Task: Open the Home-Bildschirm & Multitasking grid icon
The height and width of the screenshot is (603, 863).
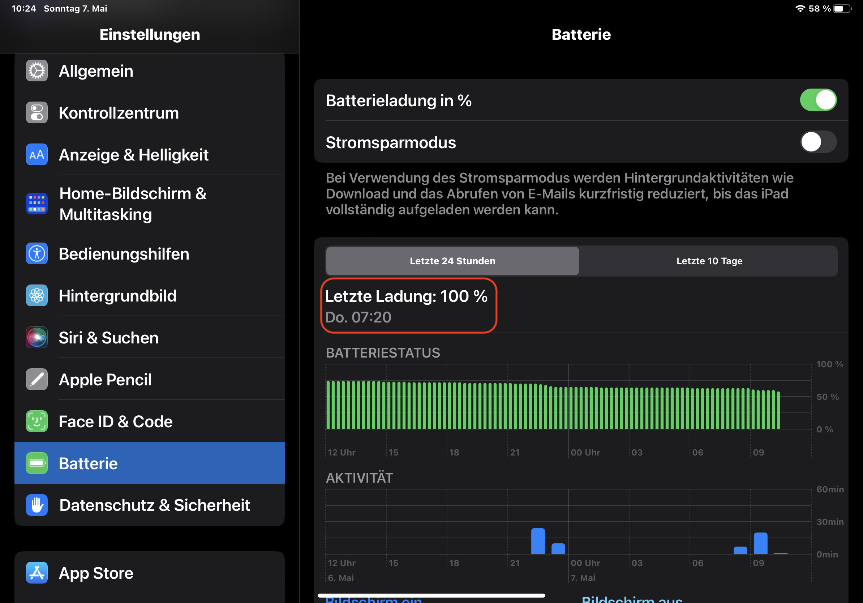Action: click(x=37, y=204)
